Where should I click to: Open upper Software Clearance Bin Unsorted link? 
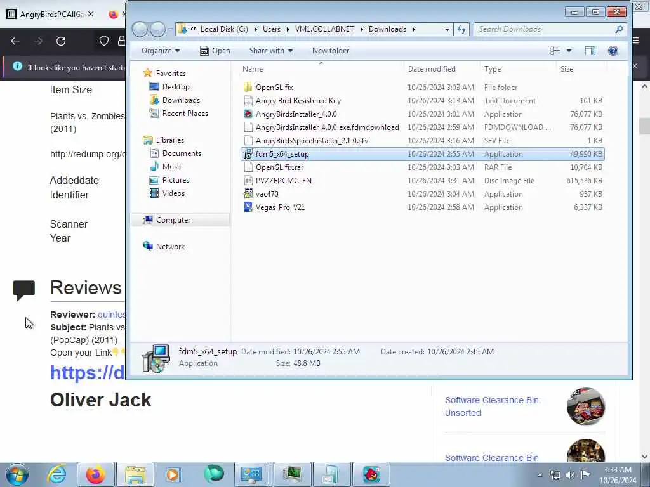tap(492, 406)
